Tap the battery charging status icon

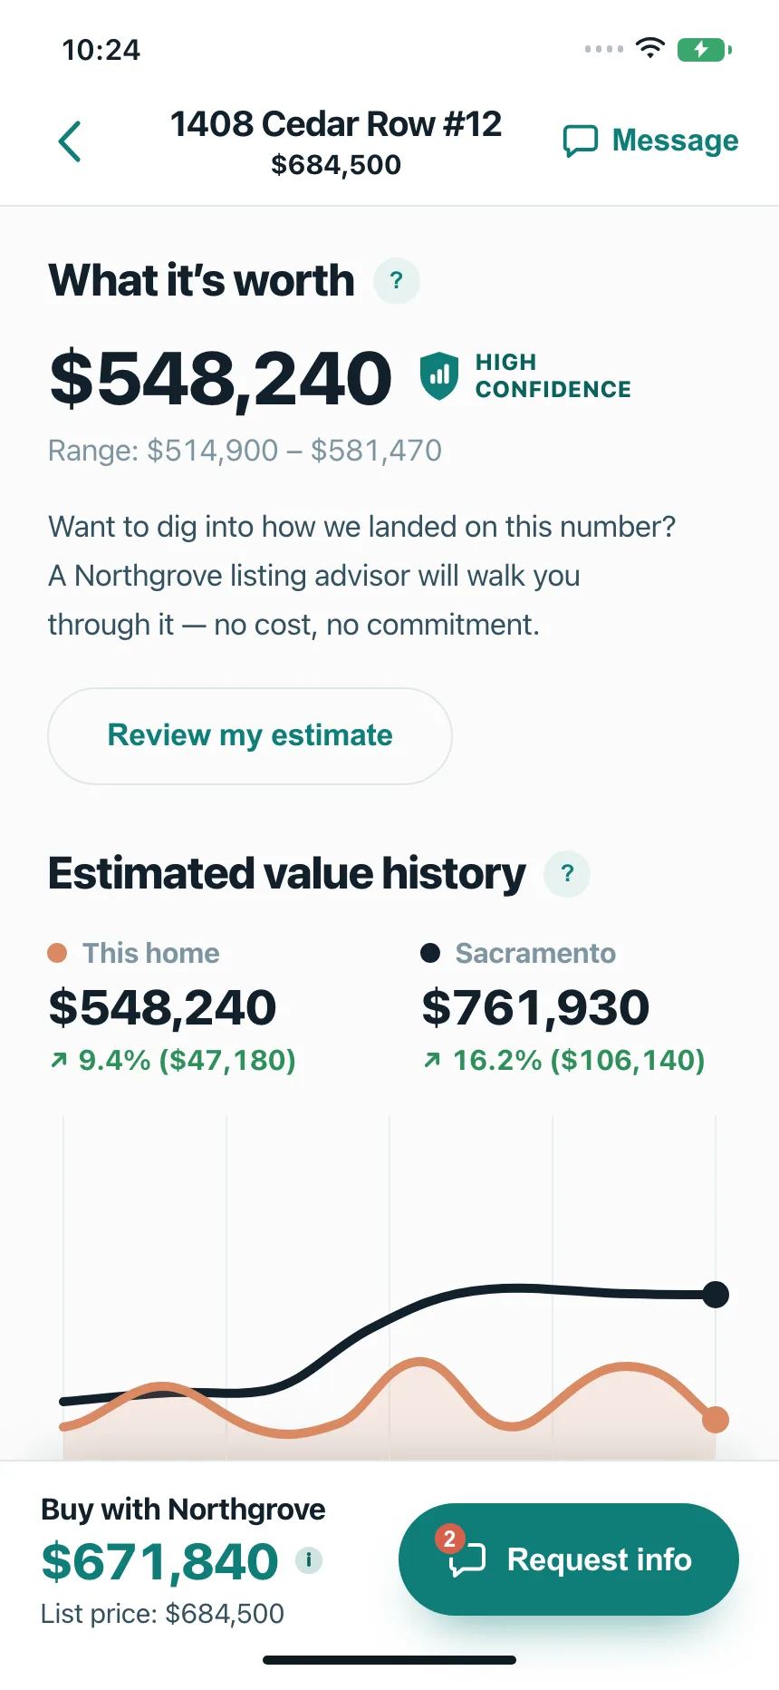(x=704, y=49)
